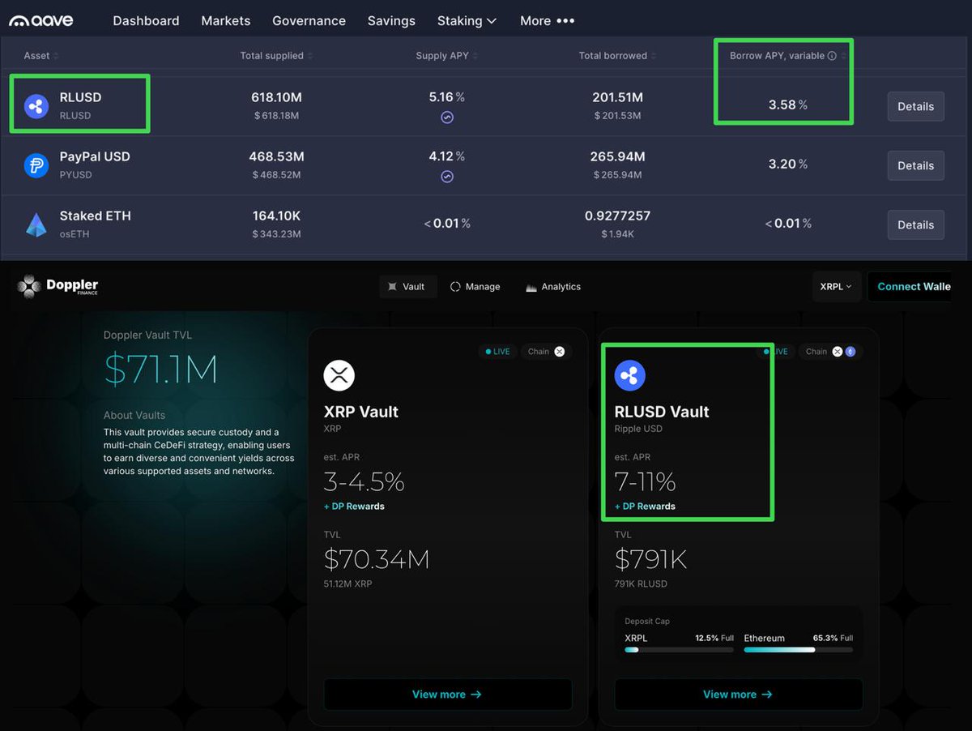Click the PayPal USD supply APY incentive icon
The image size is (972, 731).
coord(447,177)
